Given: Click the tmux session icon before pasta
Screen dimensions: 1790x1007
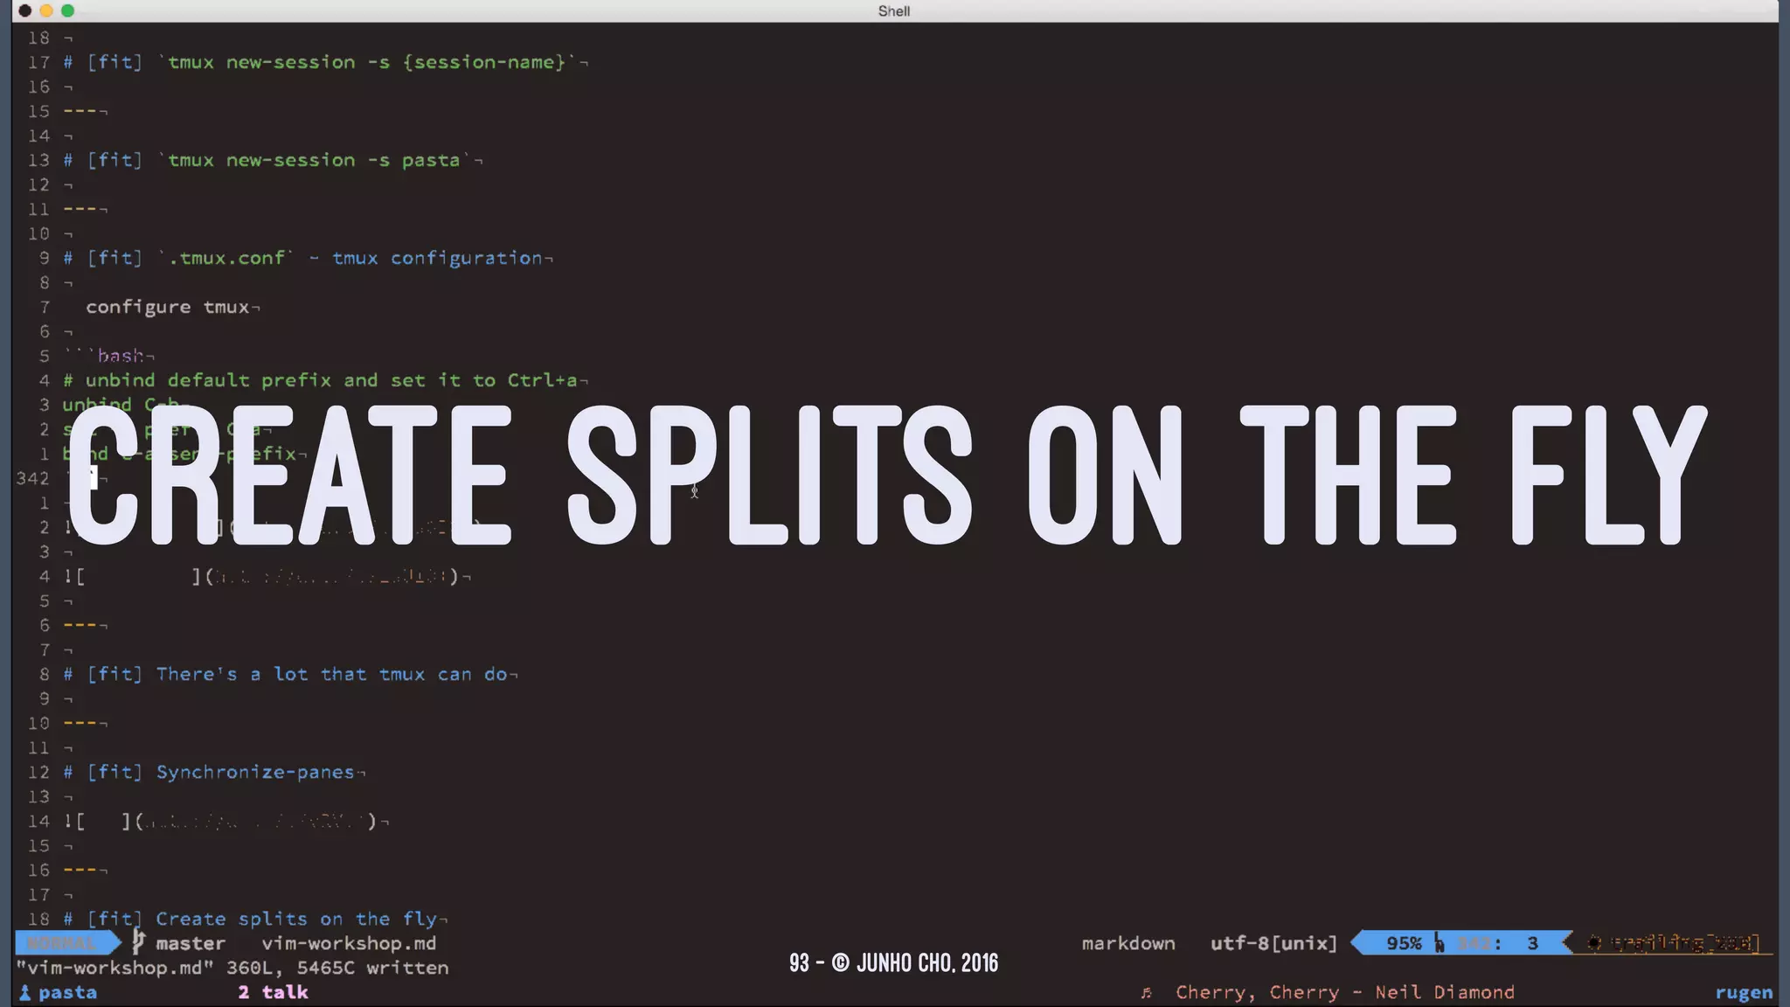Looking at the screenshot, I should click(24, 992).
